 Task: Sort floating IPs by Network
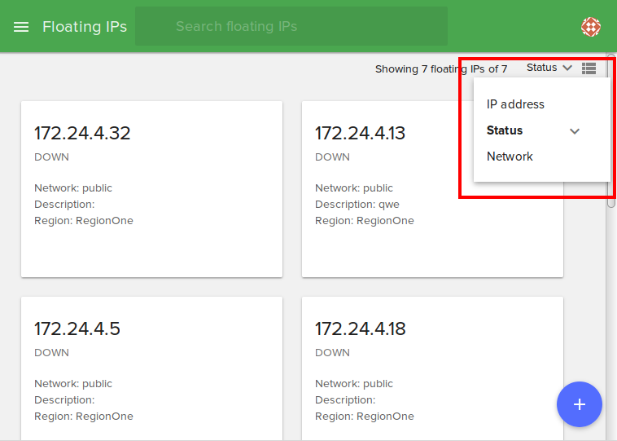coord(510,157)
